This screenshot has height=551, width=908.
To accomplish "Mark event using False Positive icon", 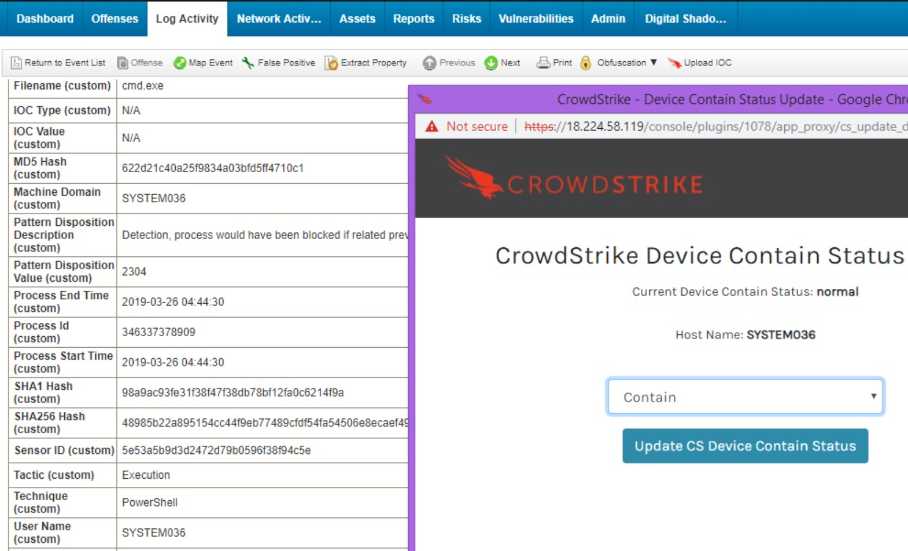I will 248,63.
